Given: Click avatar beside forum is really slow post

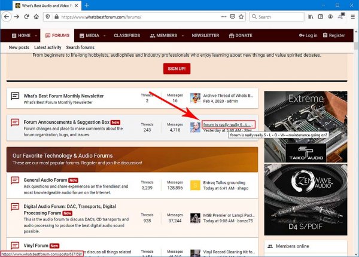Looking at the screenshot, I should (x=195, y=127).
